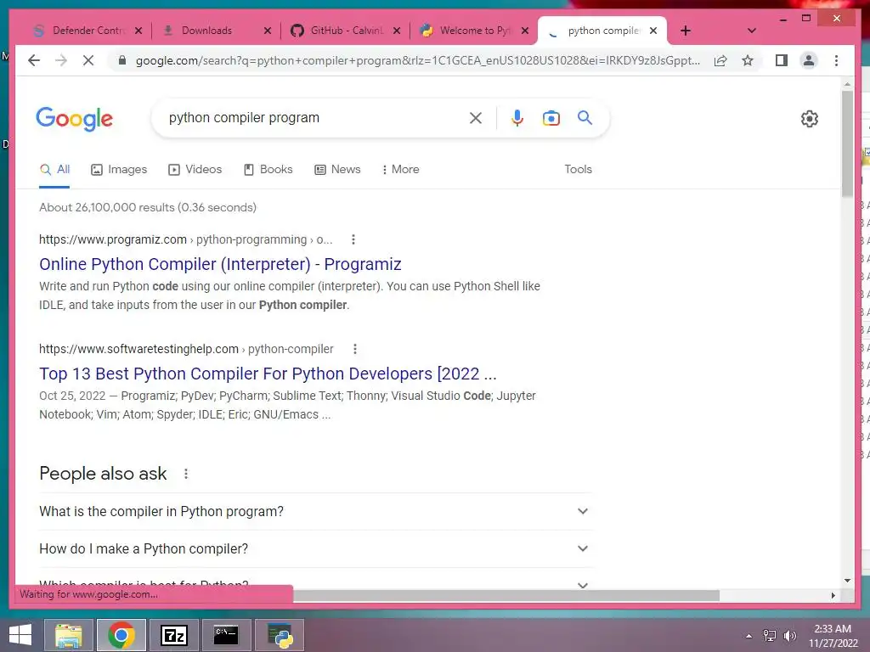Share this page from address bar
Screen dimensions: 870x652
(x=720, y=60)
